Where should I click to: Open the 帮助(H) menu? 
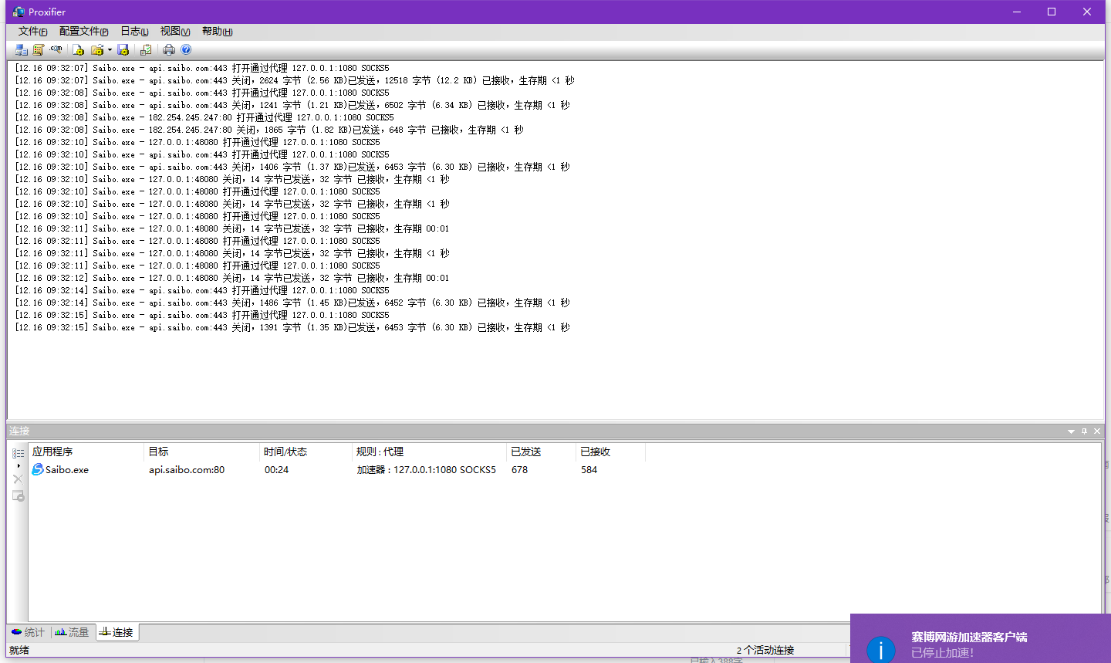[x=217, y=31]
